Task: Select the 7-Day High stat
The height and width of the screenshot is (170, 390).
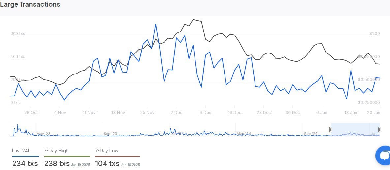Action: point(56,151)
